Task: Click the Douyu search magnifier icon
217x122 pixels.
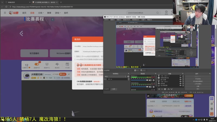Action: [x=158, y=13]
